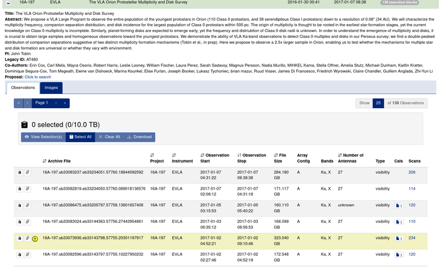Jump to the last page of observations
440x267 pixels.
pos(65,103)
